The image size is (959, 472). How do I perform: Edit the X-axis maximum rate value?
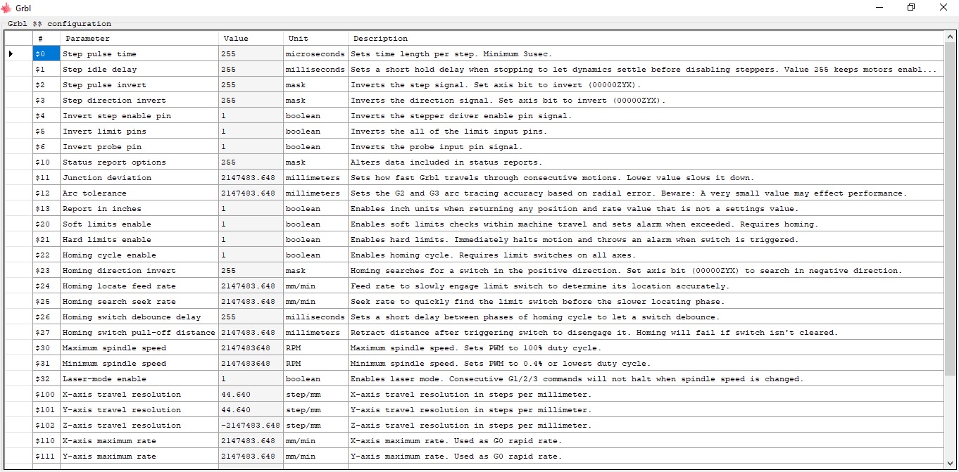[251, 441]
